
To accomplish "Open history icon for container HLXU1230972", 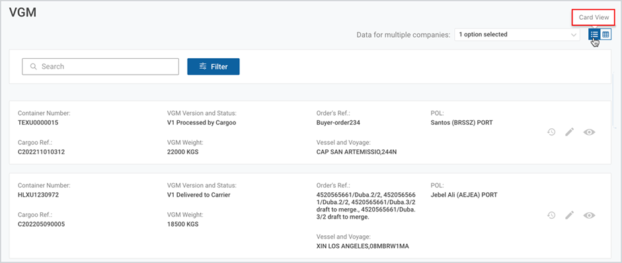I will click(x=551, y=215).
